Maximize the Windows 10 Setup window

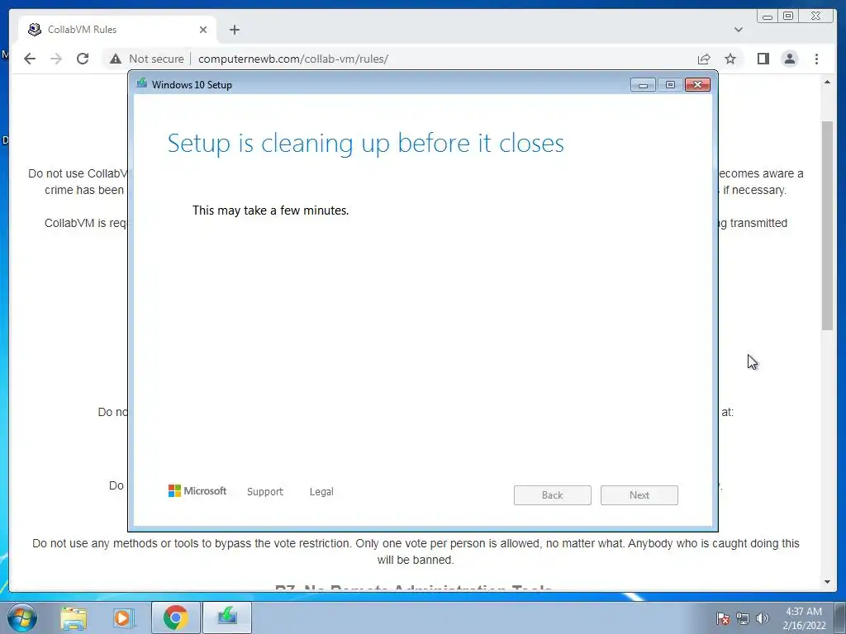[x=670, y=85]
